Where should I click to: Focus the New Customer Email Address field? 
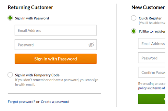click(152, 43)
